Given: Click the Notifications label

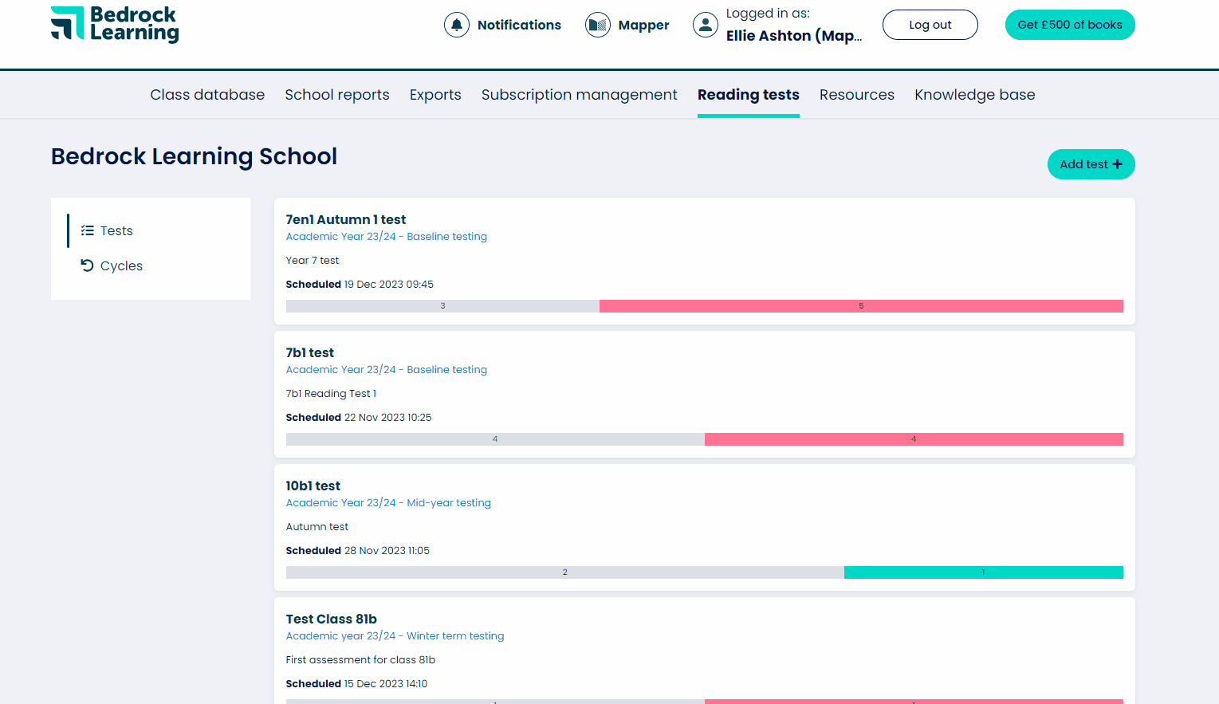Looking at the screenshot, I should pos(519,25).
